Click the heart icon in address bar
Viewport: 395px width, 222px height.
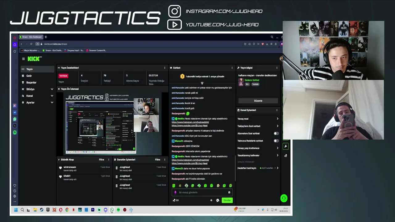point(263,44)
